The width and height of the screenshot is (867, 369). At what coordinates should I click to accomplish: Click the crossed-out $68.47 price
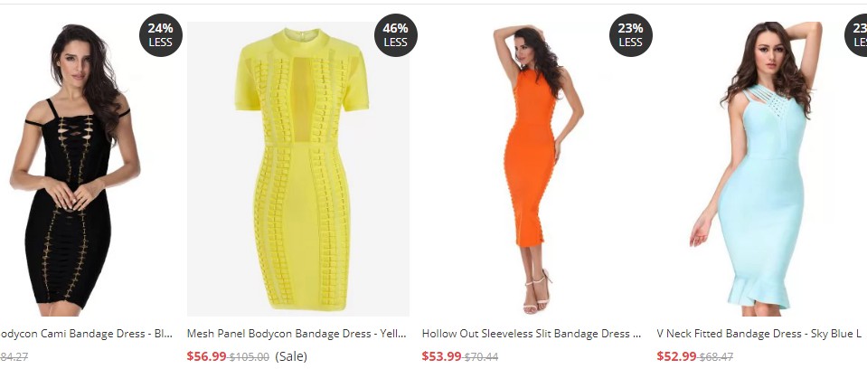(x=716, y=357)
